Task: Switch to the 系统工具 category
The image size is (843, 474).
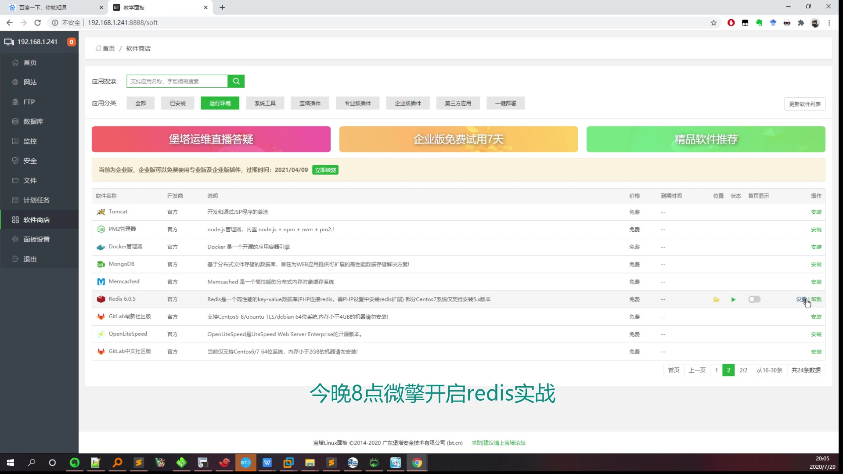Action: pyautogui.click(x=265, y=103)
